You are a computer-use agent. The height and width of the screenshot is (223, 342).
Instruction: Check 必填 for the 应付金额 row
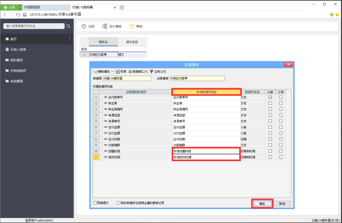click(281, 127)
